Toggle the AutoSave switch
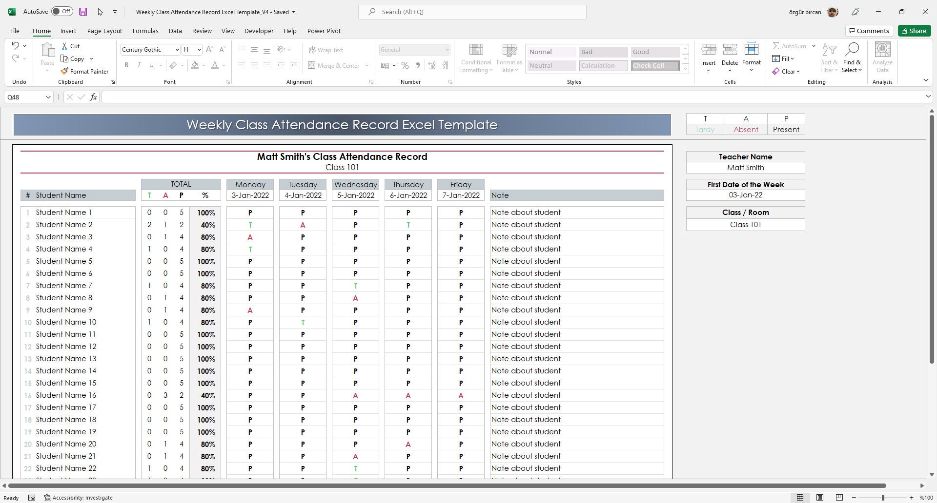 coord(62,11)
